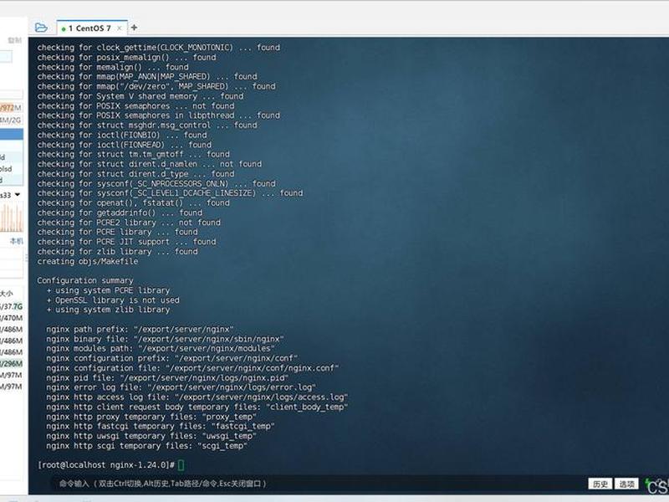669x502 pixels.
Task: Click the 本机 link under network graph
Action: (x=16, y=241)
